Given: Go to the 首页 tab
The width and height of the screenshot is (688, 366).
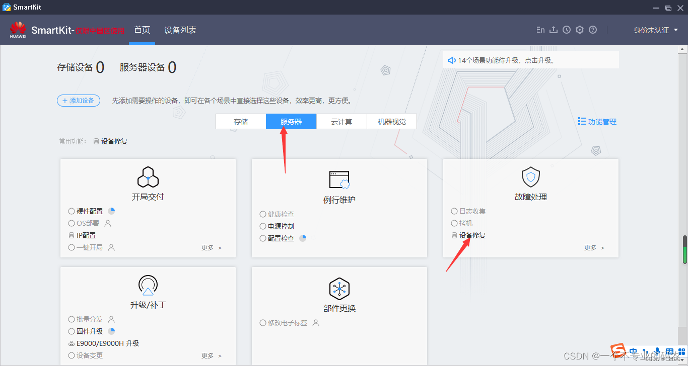Looking at the screenshot, I should point(142,30).
